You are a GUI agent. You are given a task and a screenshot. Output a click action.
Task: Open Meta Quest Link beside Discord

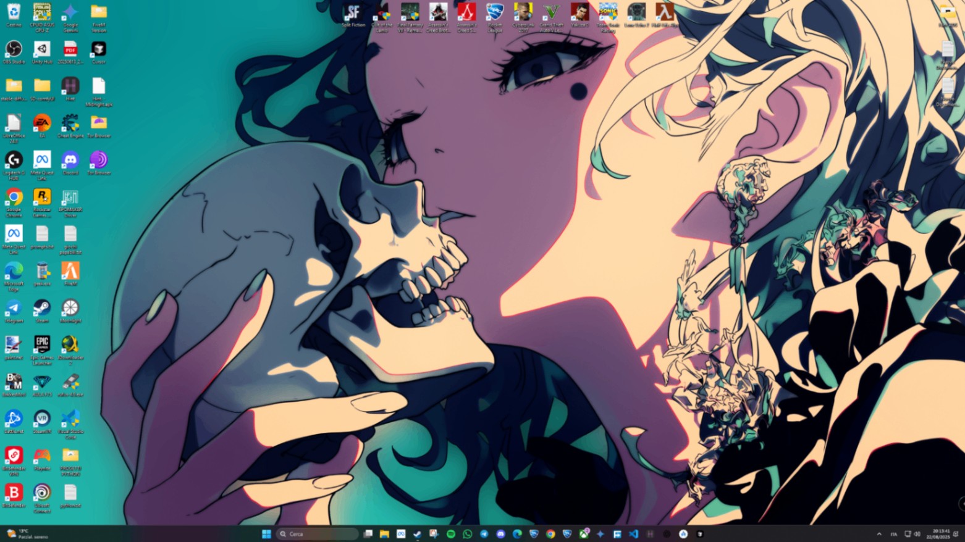pyautogui.click(x=42, y=165)
